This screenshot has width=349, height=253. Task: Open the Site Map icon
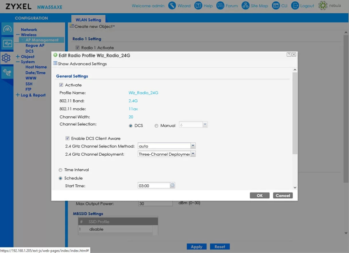pyautogui.click(x=245, y=6)
